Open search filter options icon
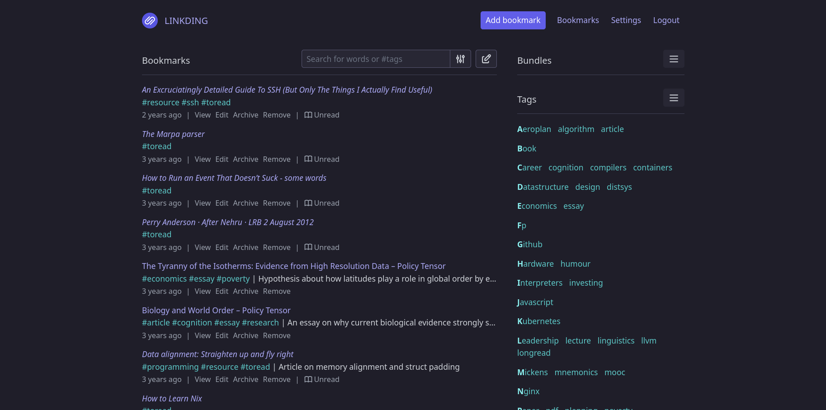This screenshot has width=826, height=410. [460, 59]
